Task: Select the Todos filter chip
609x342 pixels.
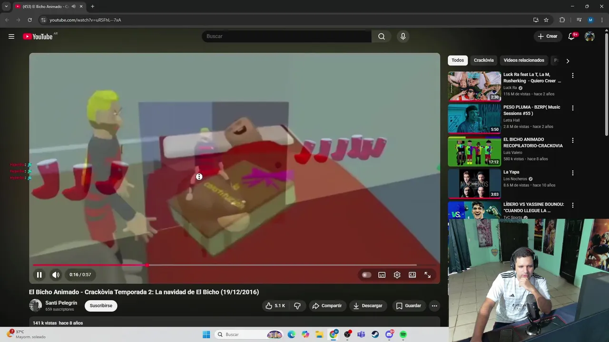Action: [x=458, y=60]
